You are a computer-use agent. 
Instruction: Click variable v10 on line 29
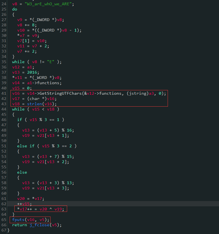[x=21, y=30]
